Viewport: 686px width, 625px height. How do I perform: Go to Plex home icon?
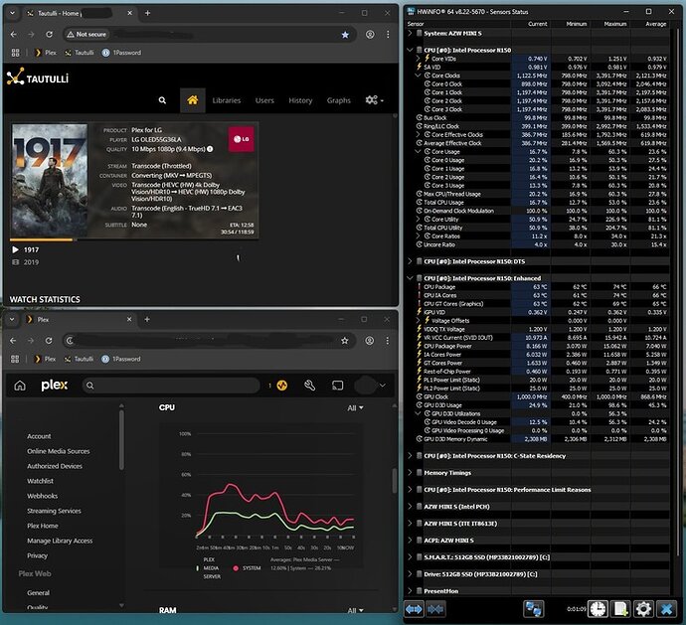coord(20,386)
